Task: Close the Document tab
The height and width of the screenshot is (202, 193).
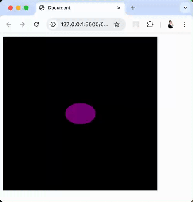Action: coord(119,8)
